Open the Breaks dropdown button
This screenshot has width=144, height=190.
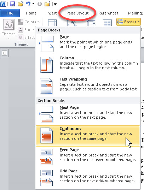pos(128,22)
